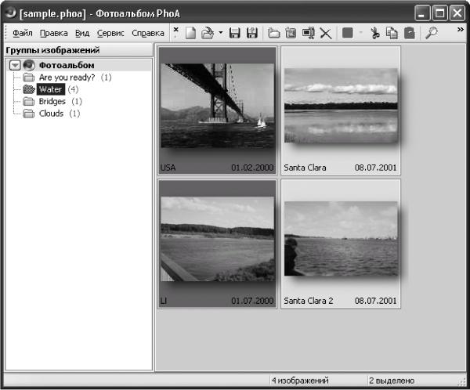Open the Сервис menu
Screen dimensions: 470x390
pos(110,33)
